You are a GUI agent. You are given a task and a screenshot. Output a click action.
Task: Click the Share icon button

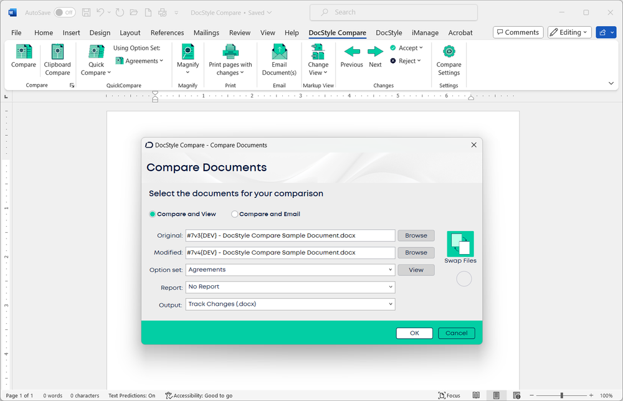602,32
